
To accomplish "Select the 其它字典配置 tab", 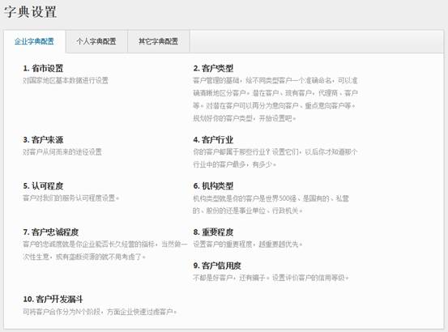I will [158, 41].
